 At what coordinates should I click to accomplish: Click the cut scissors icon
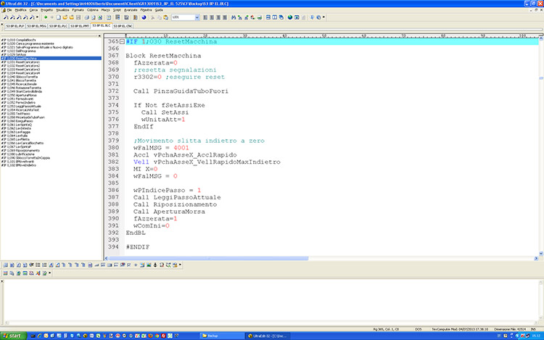(x=152, y=17)
